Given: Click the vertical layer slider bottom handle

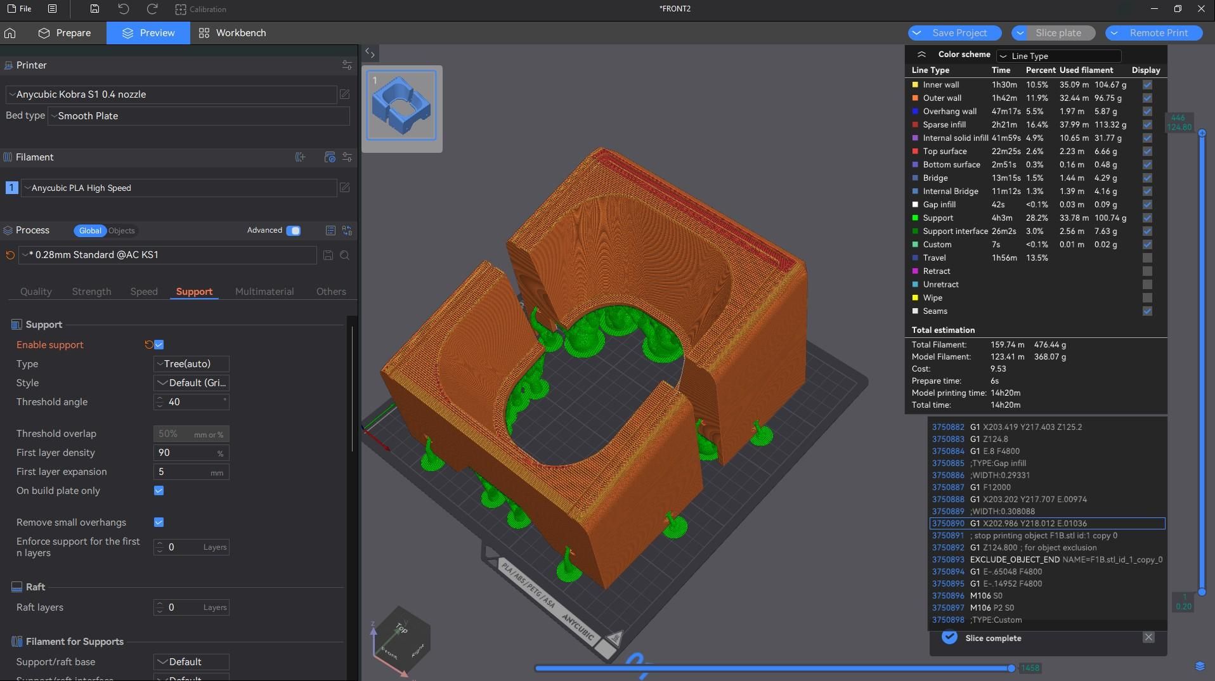Looking at the screenshot, I should click(1201, 592).
